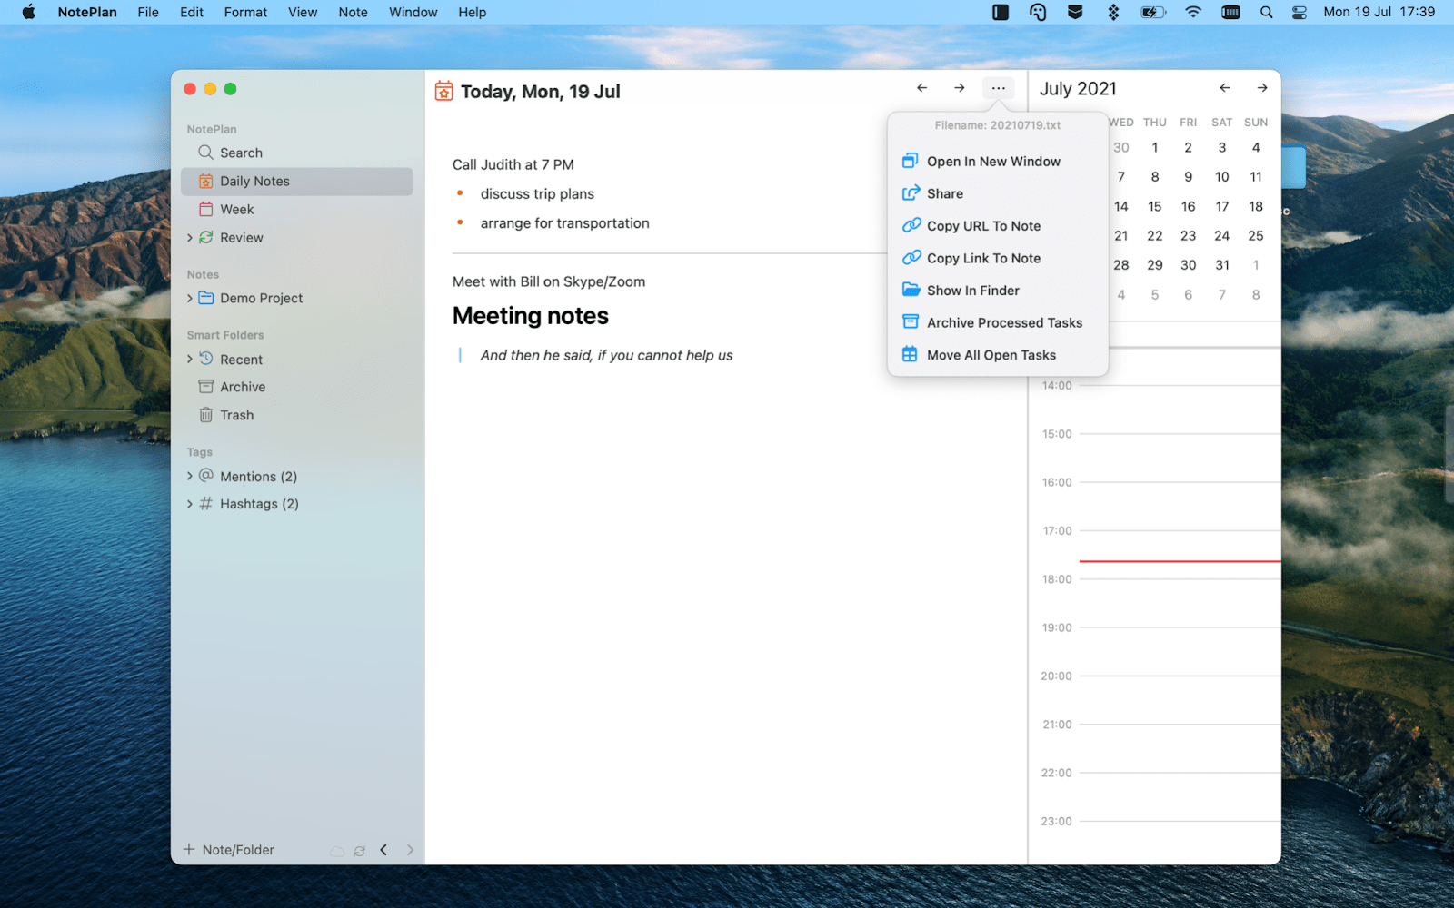Select July 16 in the calendar
This screenshot has width=1454, height=908.
1188,206
